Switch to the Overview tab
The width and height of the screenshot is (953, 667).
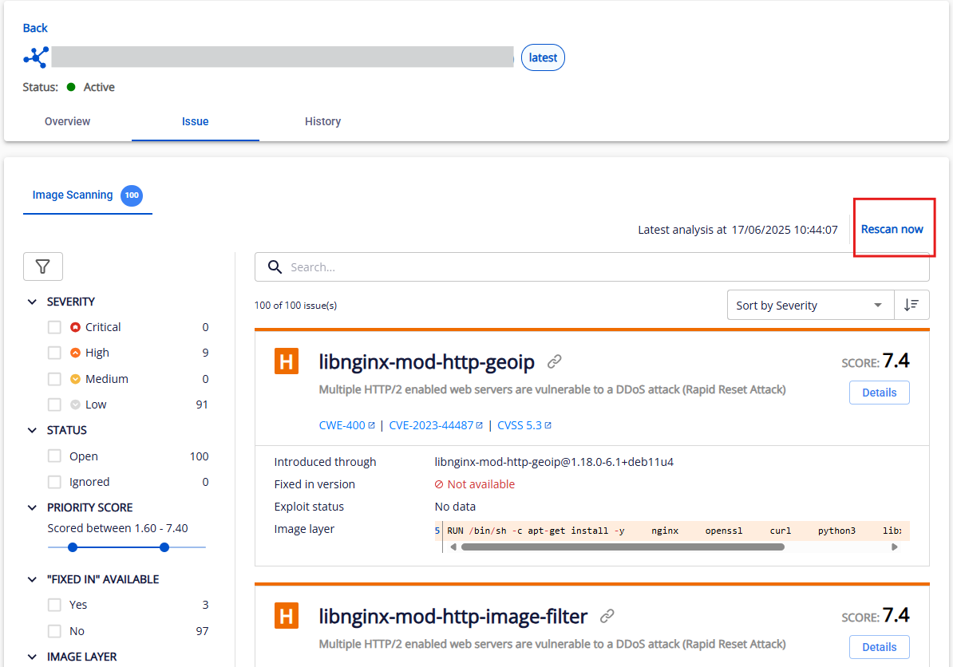(x=68, y=121)
